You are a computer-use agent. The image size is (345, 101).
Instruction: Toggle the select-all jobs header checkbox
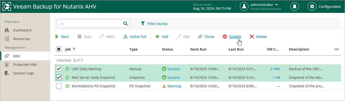(x=59, y=49)
